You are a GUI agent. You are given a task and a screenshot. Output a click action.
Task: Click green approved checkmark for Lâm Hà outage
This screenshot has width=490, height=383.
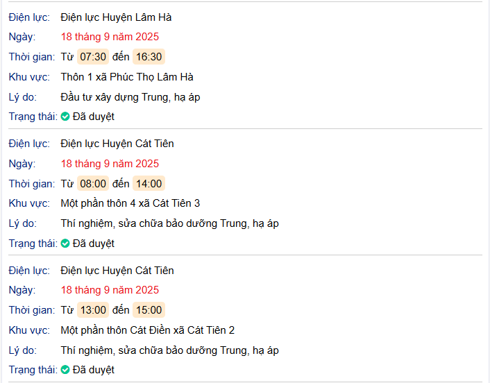click(x=65, y=117)
